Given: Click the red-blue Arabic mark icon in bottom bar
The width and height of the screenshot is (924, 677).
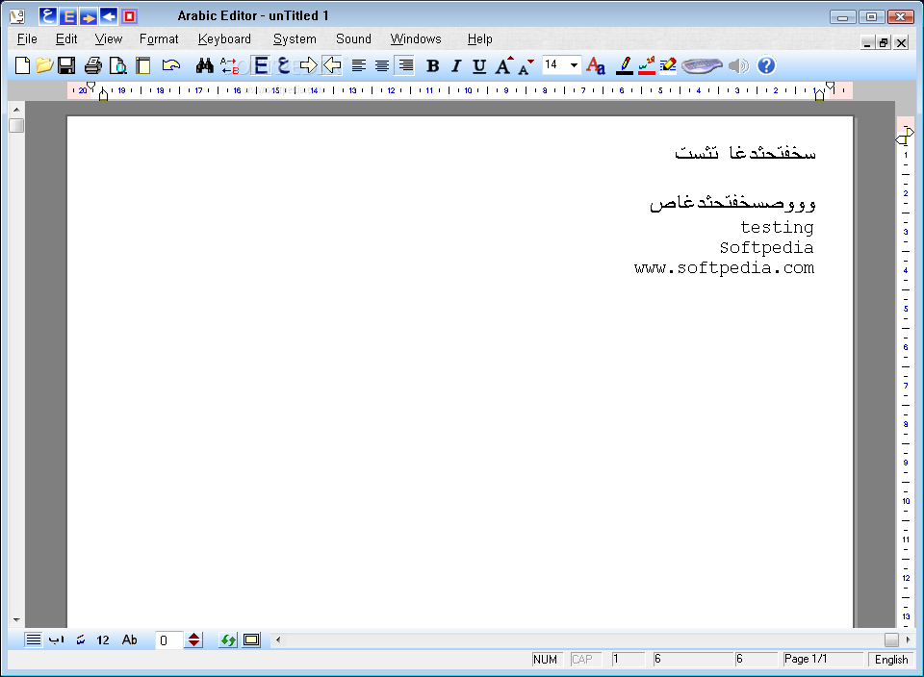Looking at the screenshot, I should [81, 639].
